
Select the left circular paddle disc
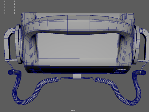coord(19,44)
